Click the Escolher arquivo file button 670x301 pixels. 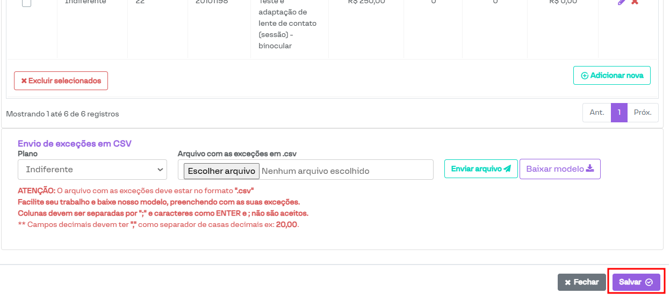click(221, 171)
